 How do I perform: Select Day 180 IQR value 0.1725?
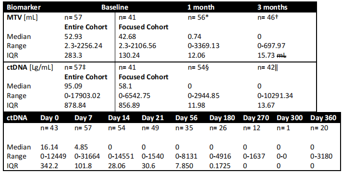[x=220, y=166]
